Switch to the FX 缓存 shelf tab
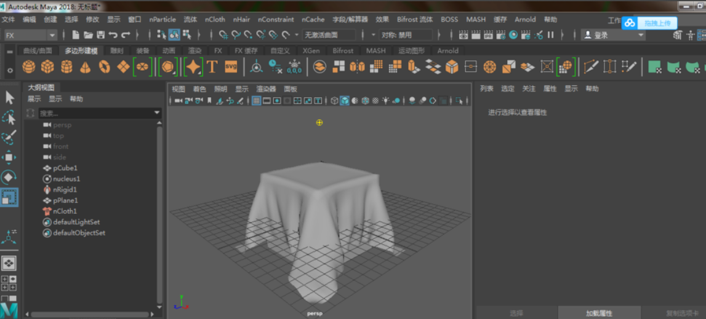The height and width of the screenshot is (319, 706). (x=246, y=50)
